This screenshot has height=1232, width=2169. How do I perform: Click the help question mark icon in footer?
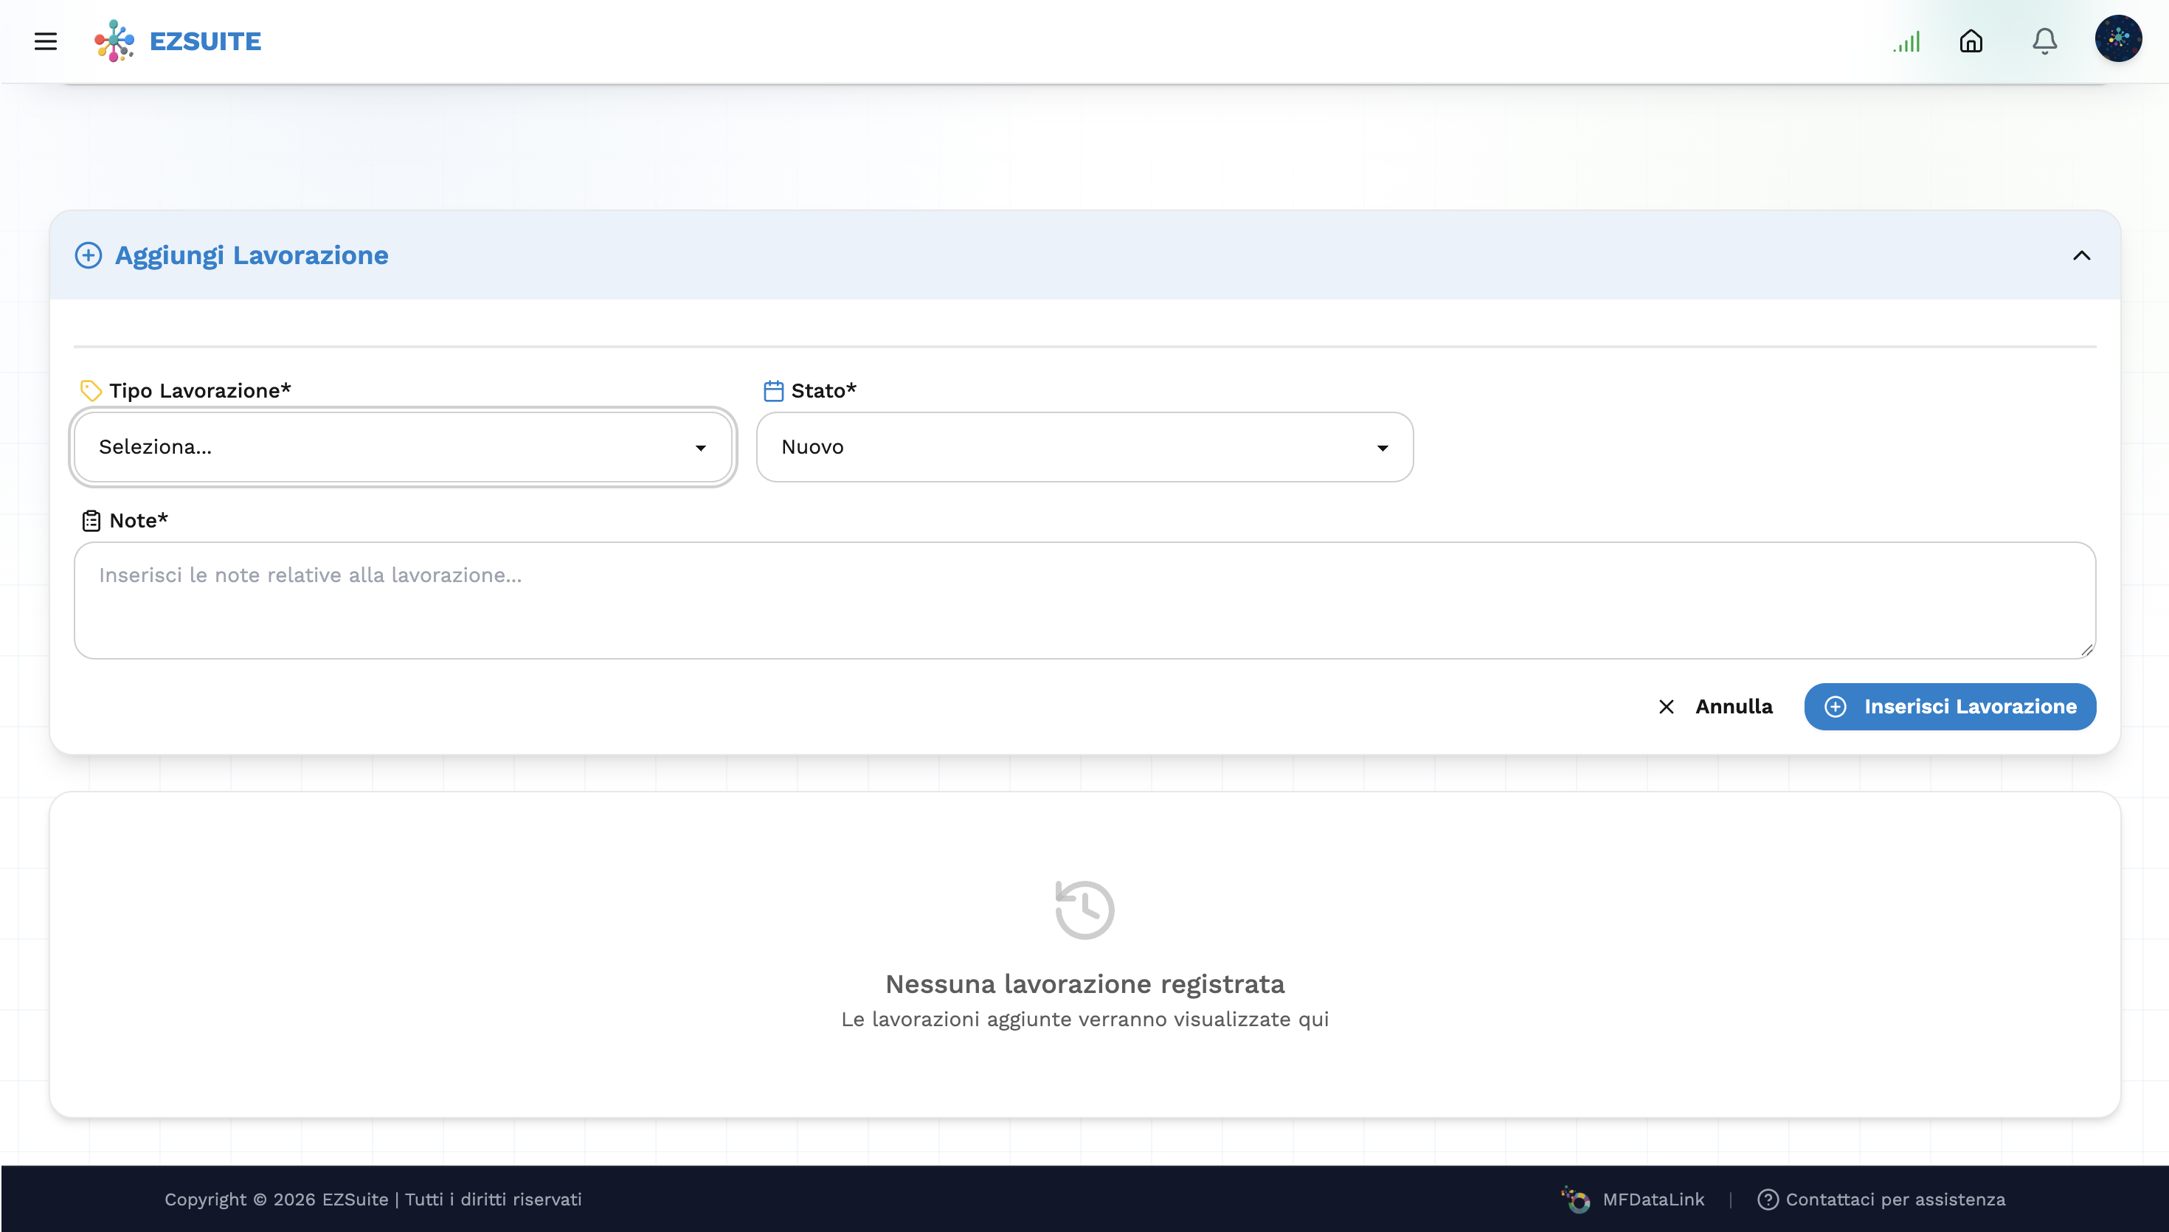coord(1767,1199)
